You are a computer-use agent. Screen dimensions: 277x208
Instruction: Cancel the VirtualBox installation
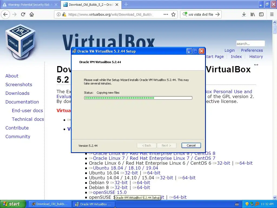[191, 145]
